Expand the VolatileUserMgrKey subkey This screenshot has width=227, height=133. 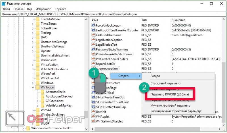[38, 106]
